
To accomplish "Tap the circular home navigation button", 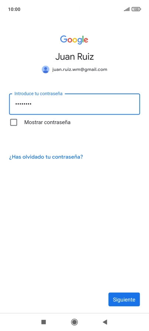I will tap(74, 322).
